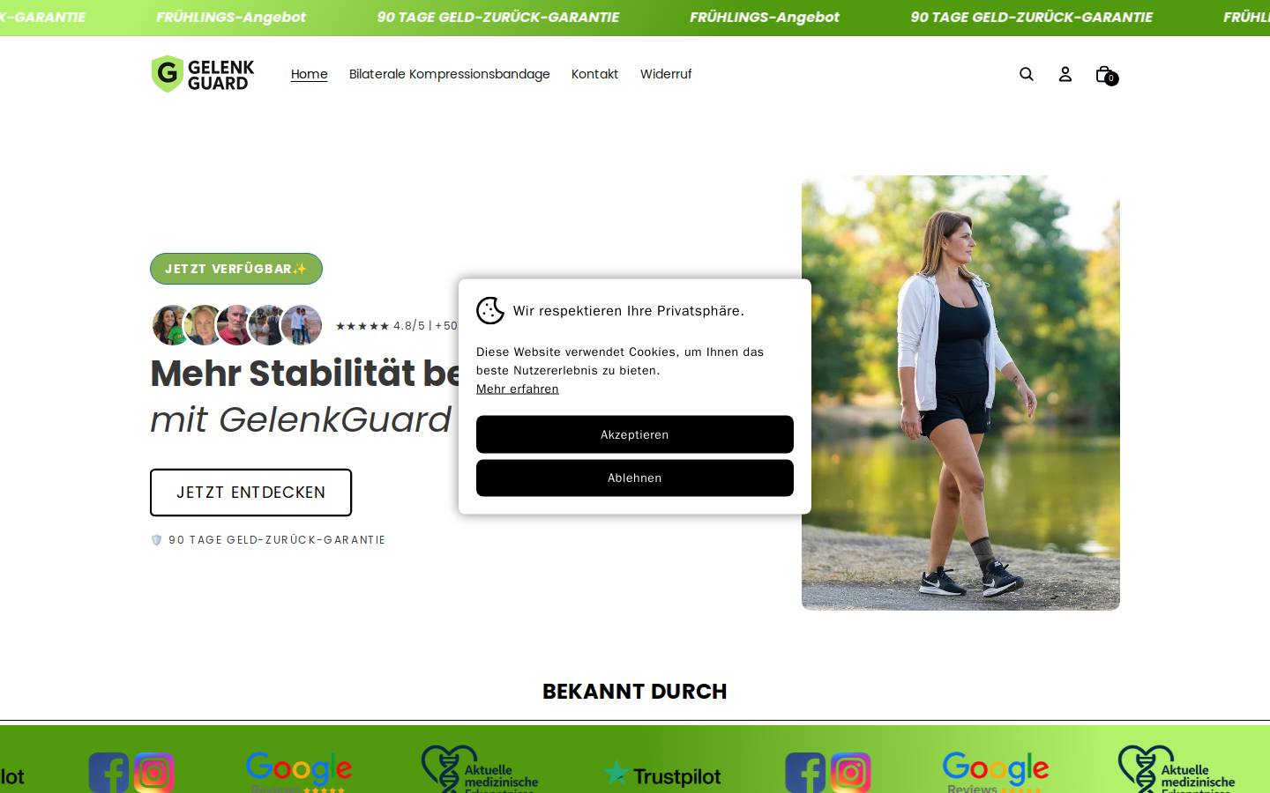Go to the Home menu item
The height and width of the screenshot is (793, 1270).
(310, 74)
